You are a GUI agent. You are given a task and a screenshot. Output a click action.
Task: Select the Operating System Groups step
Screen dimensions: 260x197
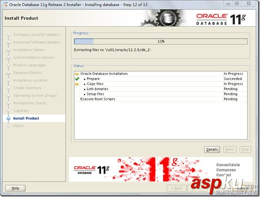pos(35,96)
